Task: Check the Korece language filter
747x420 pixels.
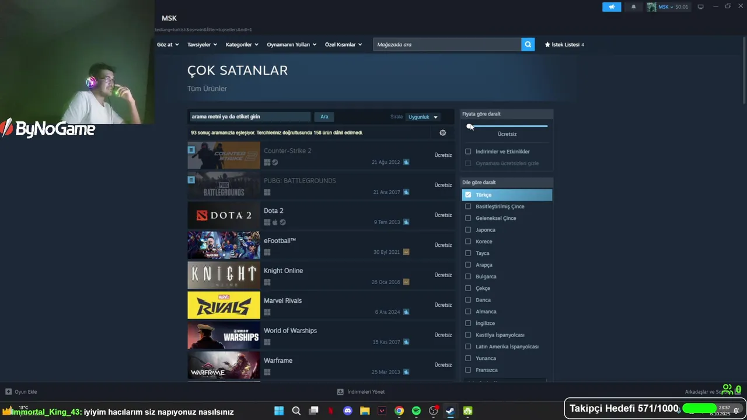Action: tap(468, 242)
